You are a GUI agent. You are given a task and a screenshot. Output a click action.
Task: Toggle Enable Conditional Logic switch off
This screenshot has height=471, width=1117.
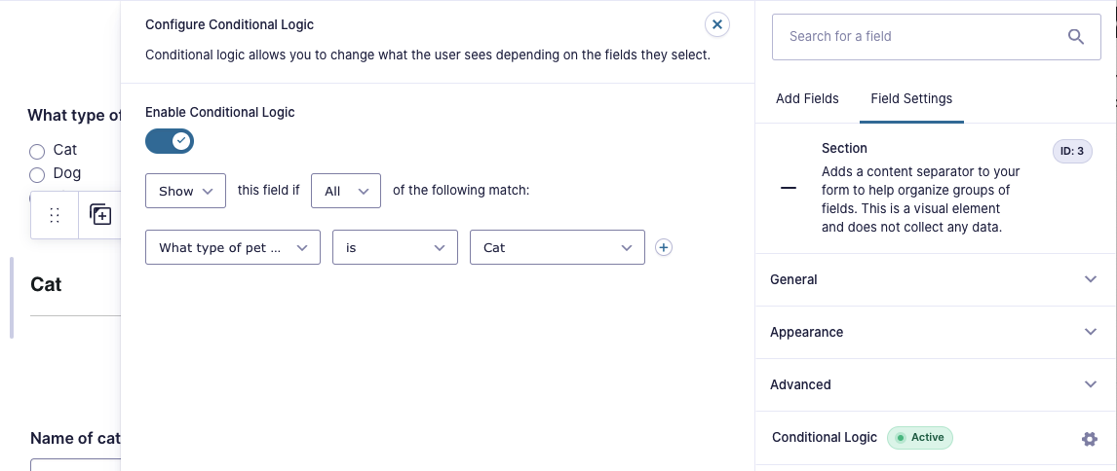click(170, 141)
